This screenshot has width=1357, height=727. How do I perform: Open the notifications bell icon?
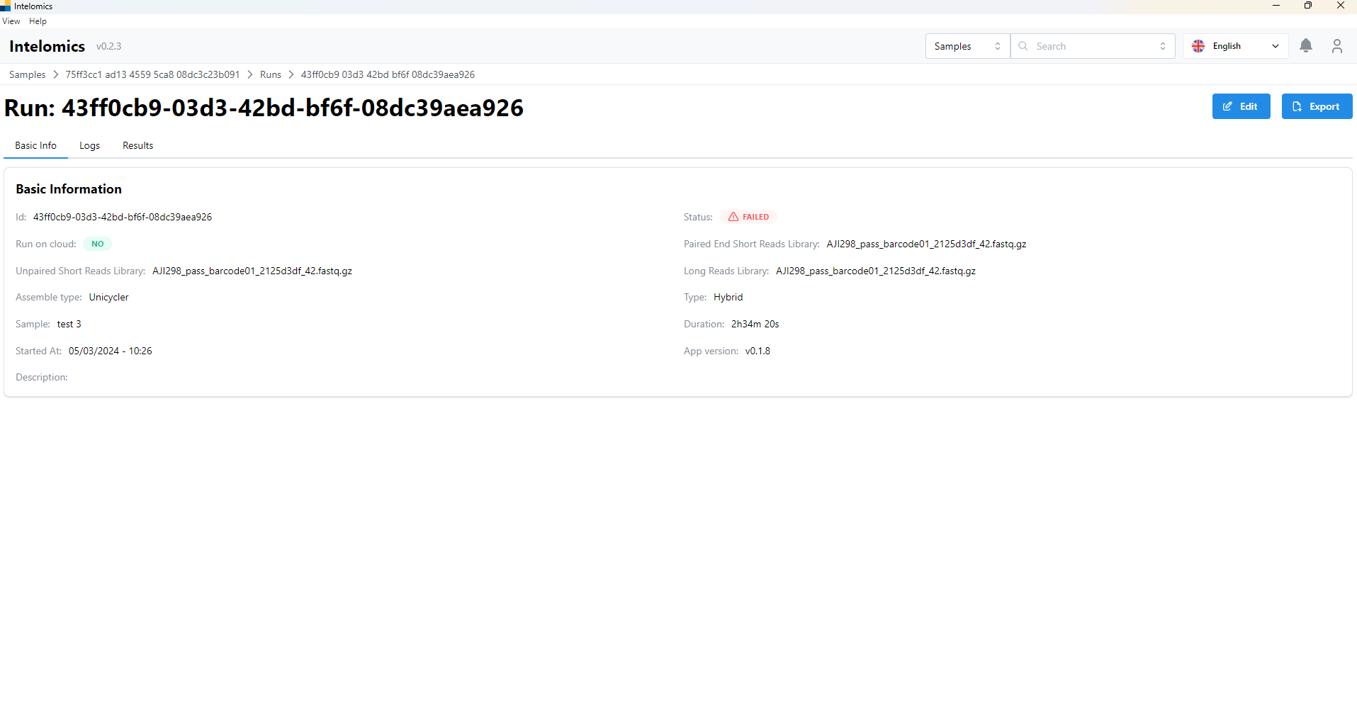(x=1305, y=46)
